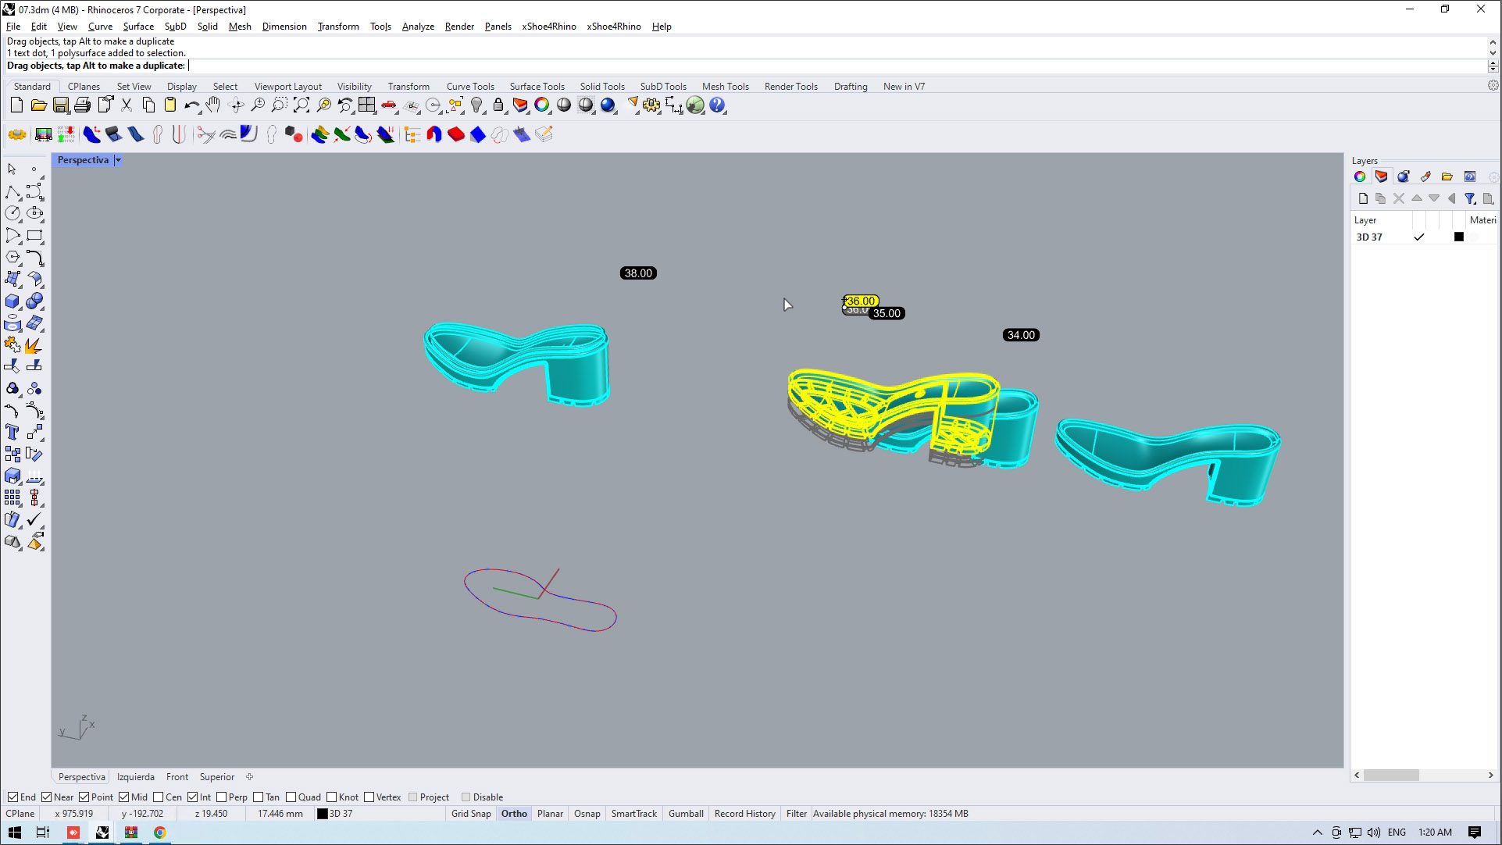This screenshot has height=845, width=1502.
Task: Toggle Ortho in the status bar
Action: [x=514, y=814]
